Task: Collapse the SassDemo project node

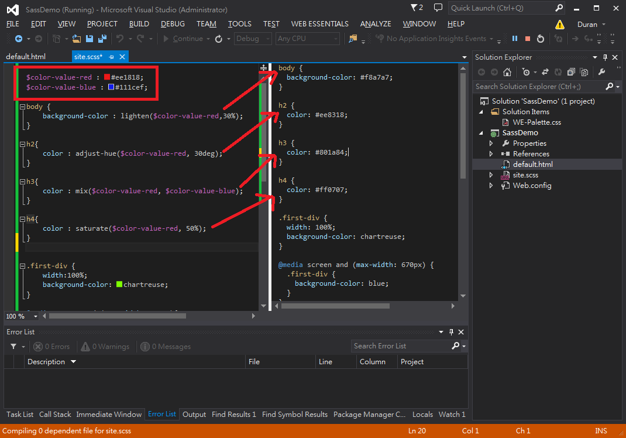Action: point(481,133)
